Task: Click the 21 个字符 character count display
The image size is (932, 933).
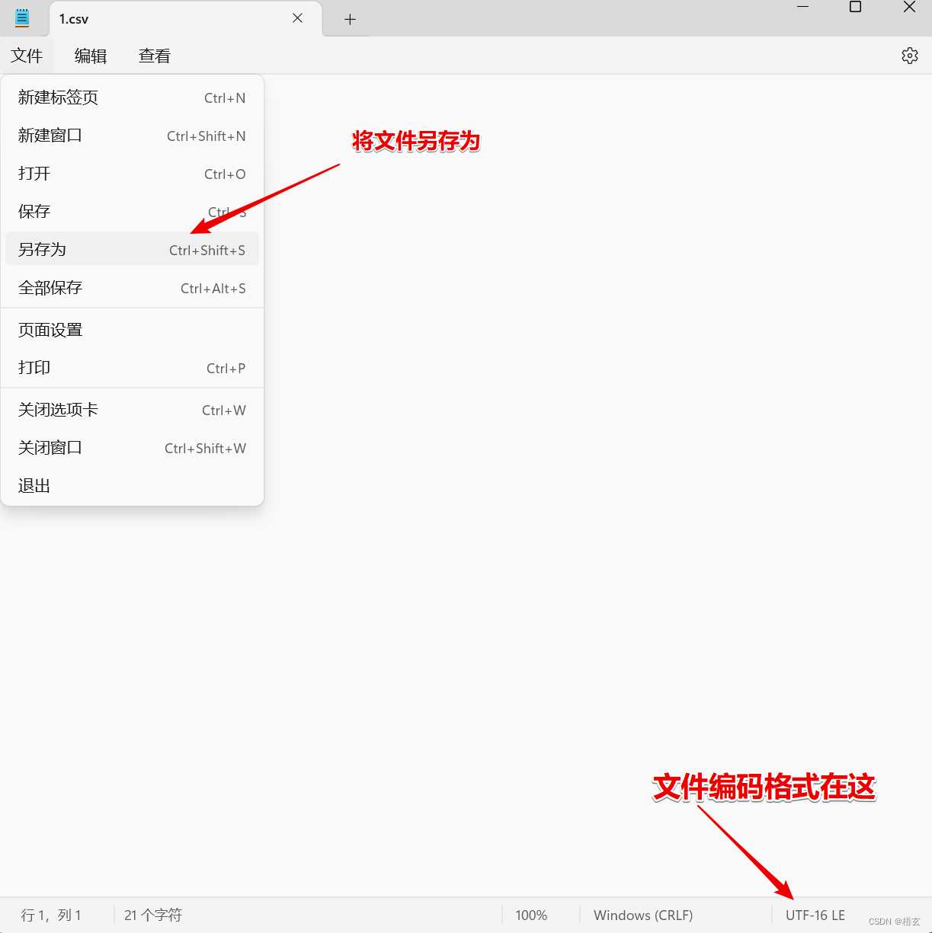Action: pos(152,915)
